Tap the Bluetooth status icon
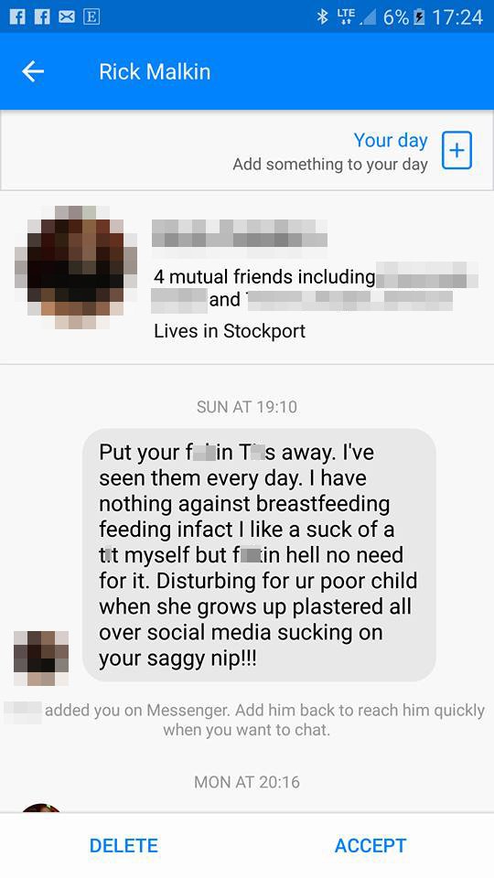The width and height of the screenshot is (494, 878). pyautogui.click(x=323, y=16)
